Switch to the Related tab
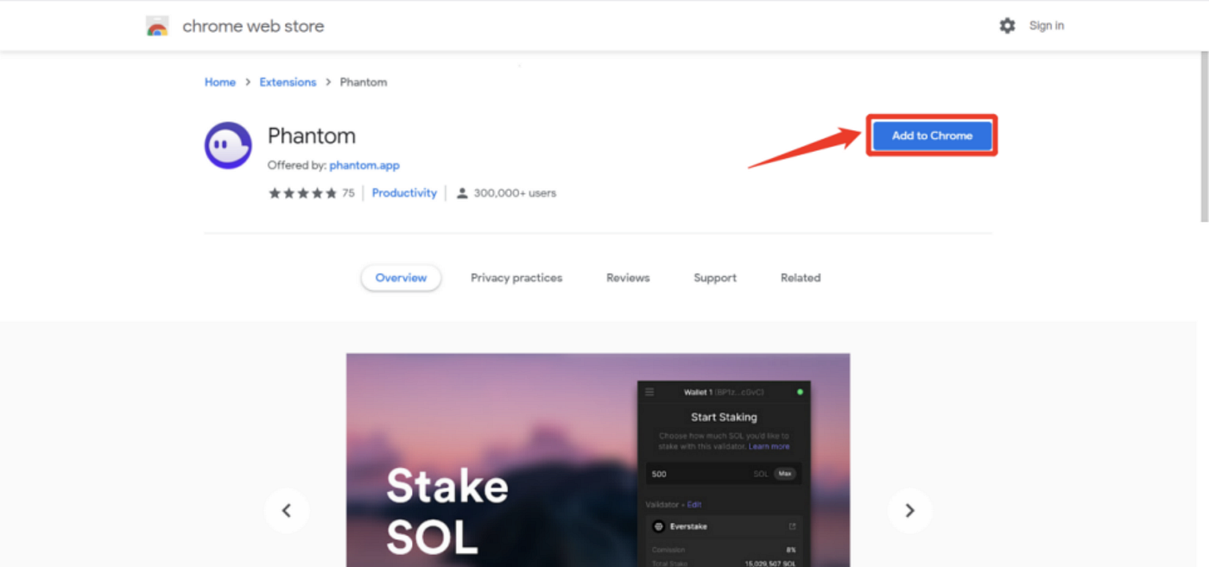1209x567 pixels. tap(801, 278)
